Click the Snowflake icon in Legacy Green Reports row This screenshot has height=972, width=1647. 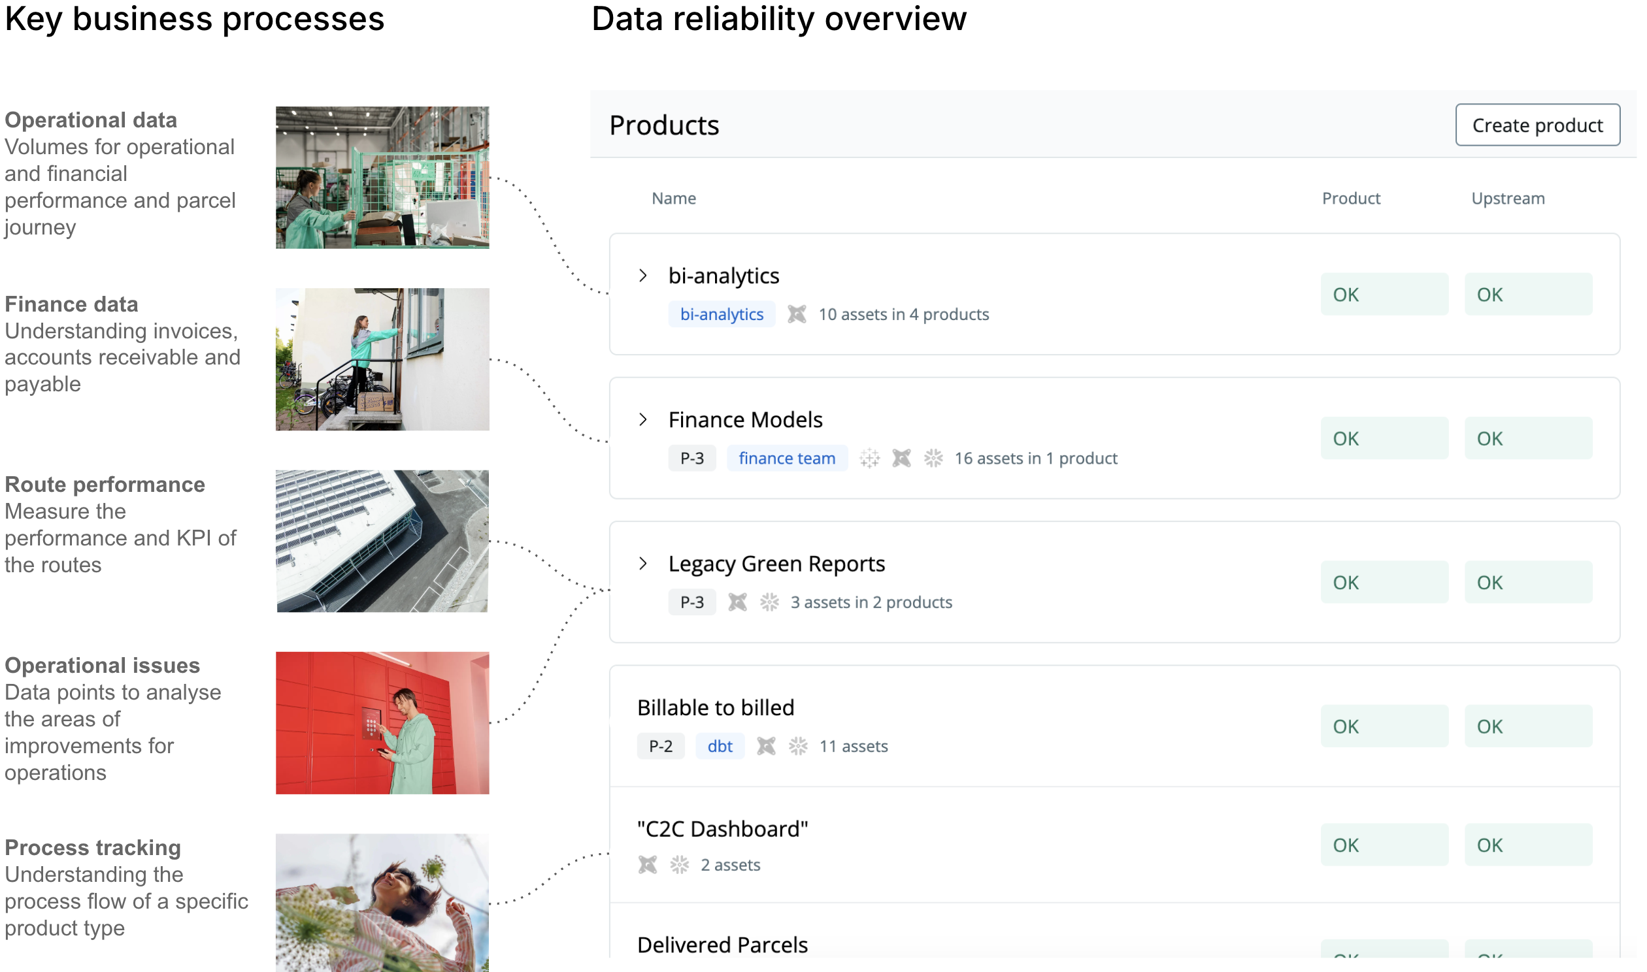coord(769,602)
